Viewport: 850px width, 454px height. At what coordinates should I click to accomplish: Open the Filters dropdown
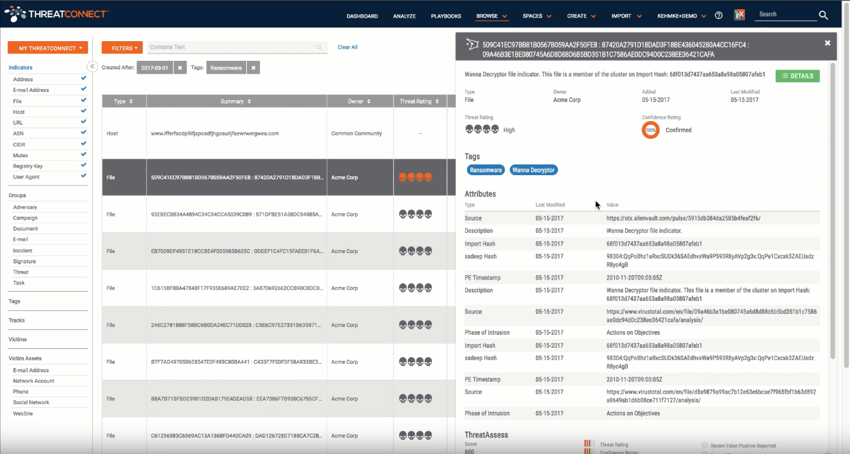click(x=122, y=48)
